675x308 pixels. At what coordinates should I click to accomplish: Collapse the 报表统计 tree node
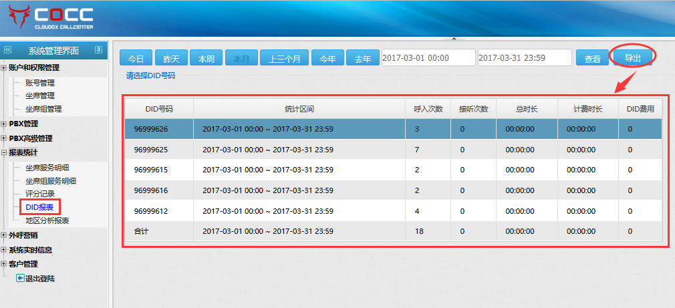tap(4, 153)
